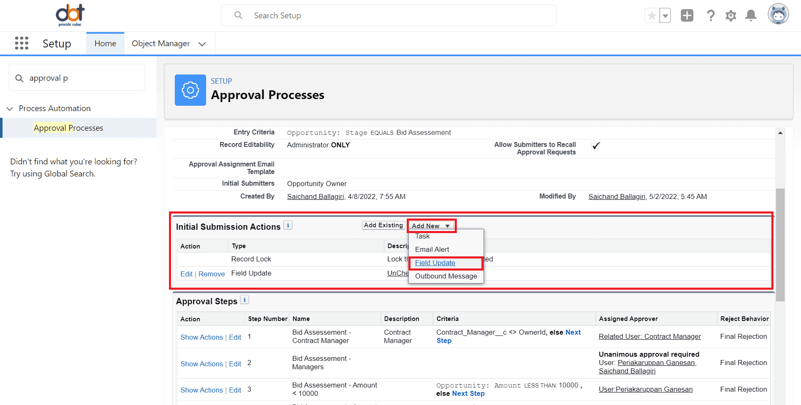The height and width of the screenshot is (405, 801).
Task: Open Periakaruppan Ganesan link in step 2
Action: click(x=656, y=363)
